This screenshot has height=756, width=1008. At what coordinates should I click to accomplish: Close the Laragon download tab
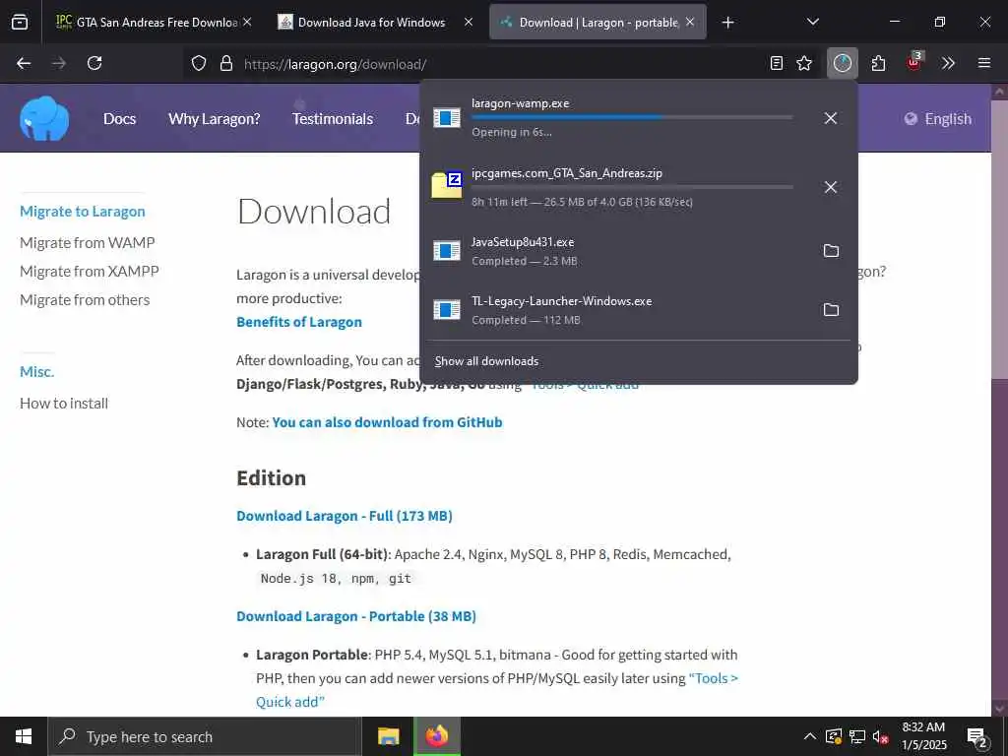(x=690, y=23)
